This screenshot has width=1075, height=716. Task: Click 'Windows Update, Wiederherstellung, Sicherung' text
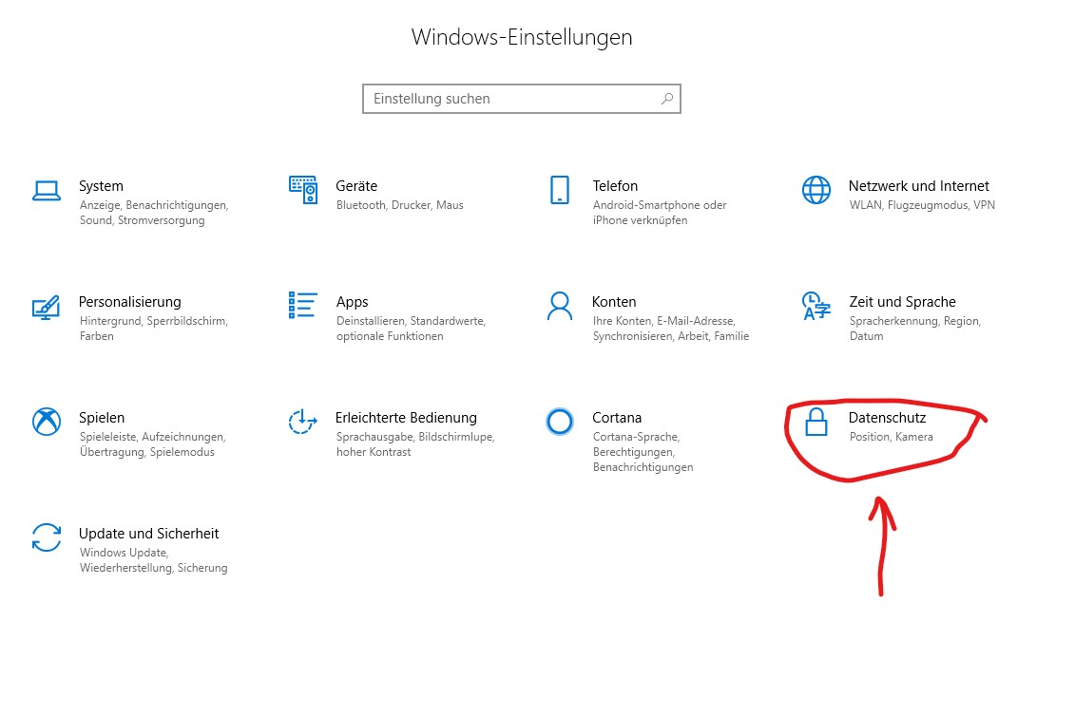[154, 559]
